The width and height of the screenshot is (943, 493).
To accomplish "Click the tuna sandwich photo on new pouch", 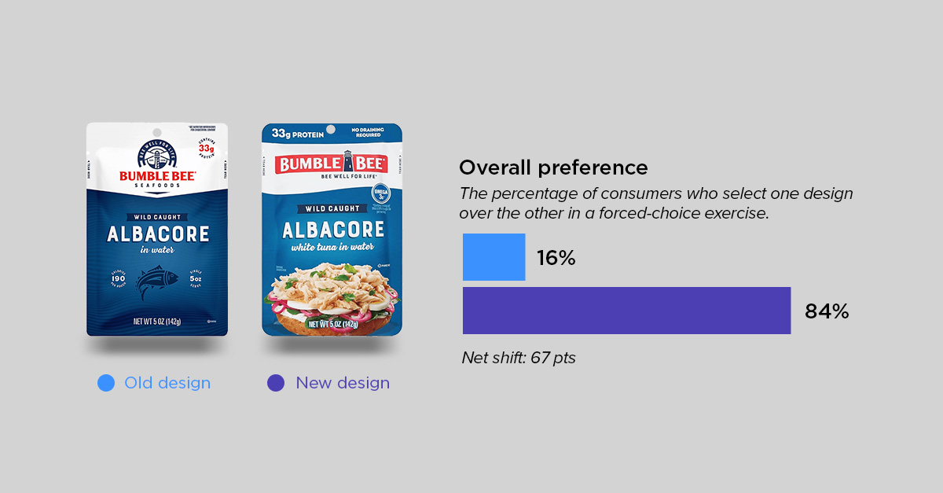I will pyautogui.click(x=332, y=291).
